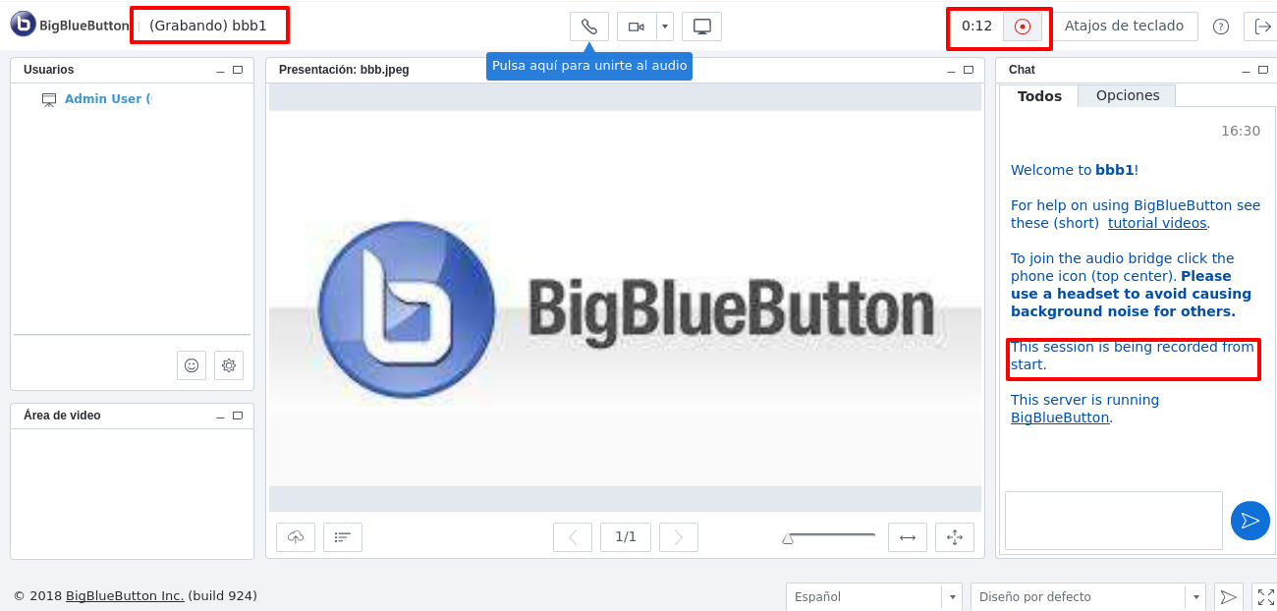This screenshot has width=1277, height=611.
Task: Click the 1/1 slide counter
Action: (626, 537)
